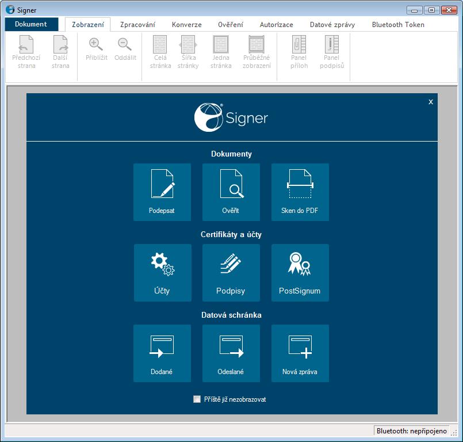The height and width of the screenshot is (442, 463).
Task: Click the Bluetooth: nepřipojeno status entry
Action: [x=412, y=431]
